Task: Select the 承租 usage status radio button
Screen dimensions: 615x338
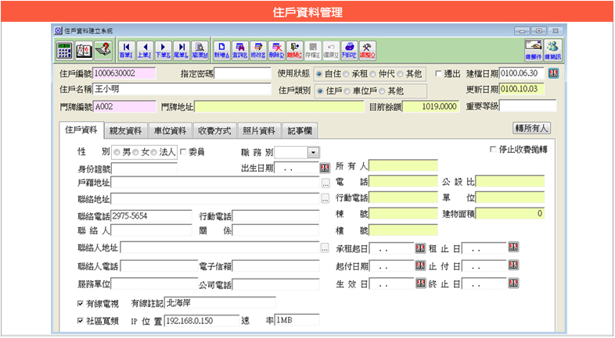Action: (347, 74)
